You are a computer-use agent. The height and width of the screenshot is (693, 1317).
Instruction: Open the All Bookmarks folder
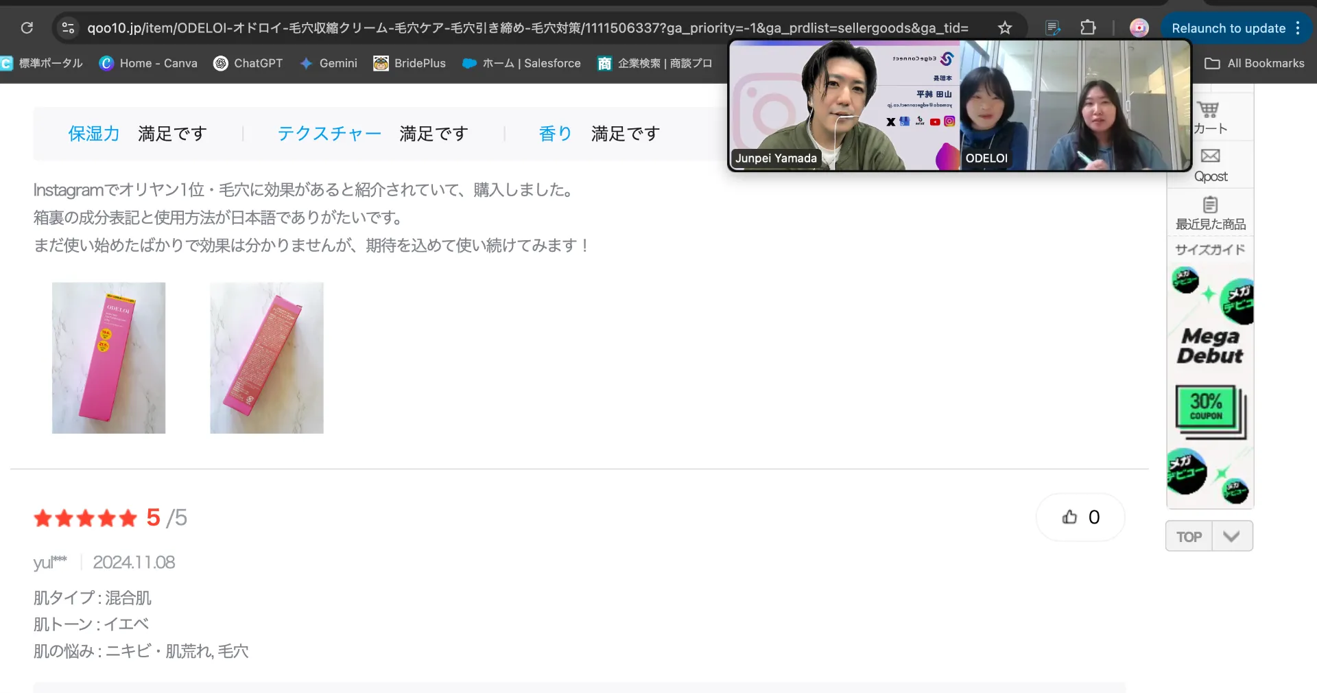1255,63
